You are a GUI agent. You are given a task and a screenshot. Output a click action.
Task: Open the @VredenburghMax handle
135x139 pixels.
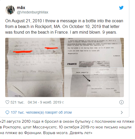point(32,12)
